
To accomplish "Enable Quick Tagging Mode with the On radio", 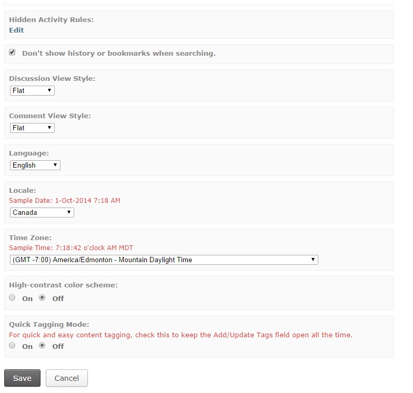I will (x=12, y=345).
